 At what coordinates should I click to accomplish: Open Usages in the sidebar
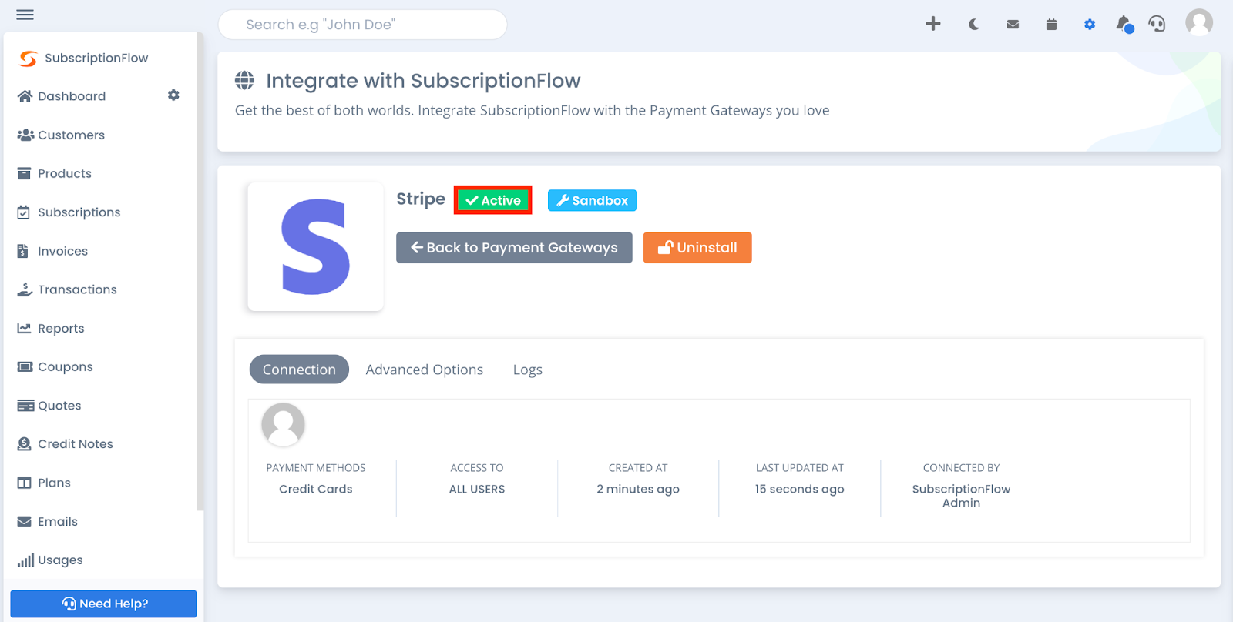point(50,560)
